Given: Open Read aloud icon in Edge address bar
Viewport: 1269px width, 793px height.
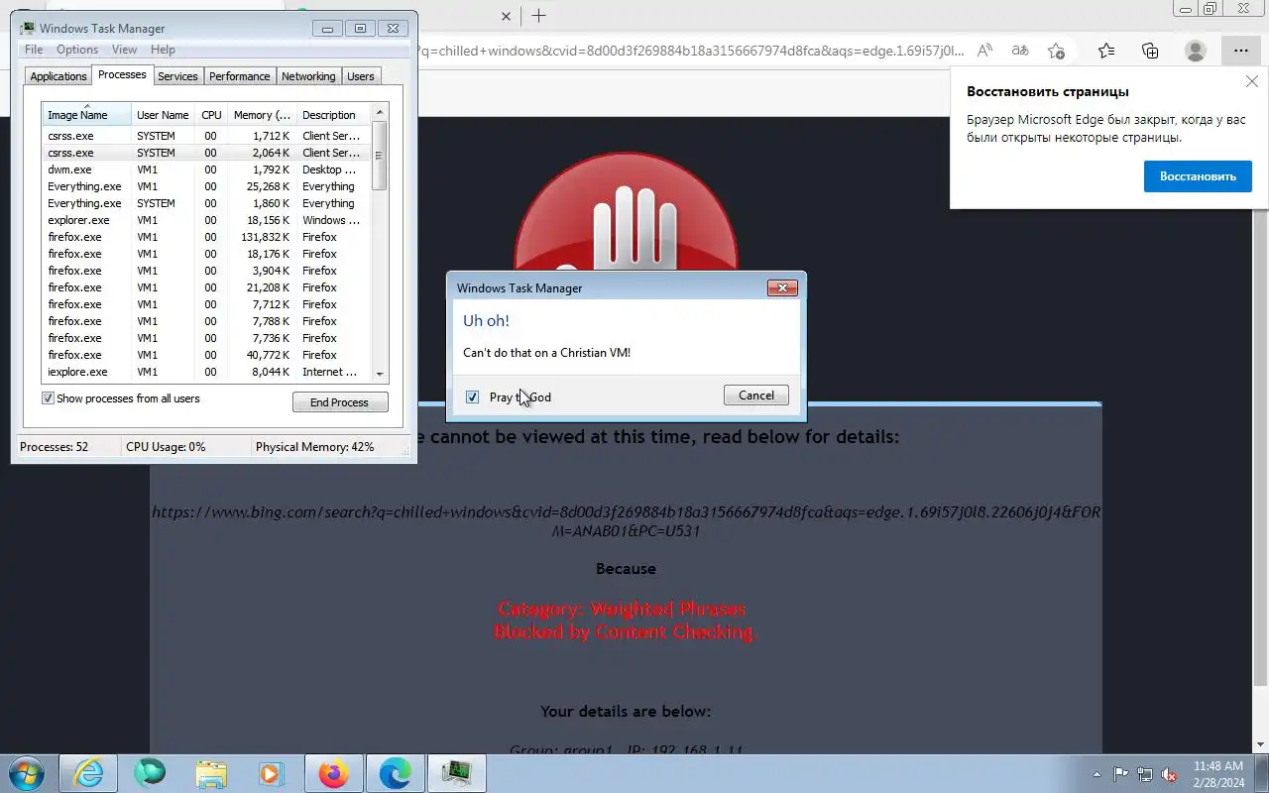Looking at the screenshot, I should click(x=984, y=51).
